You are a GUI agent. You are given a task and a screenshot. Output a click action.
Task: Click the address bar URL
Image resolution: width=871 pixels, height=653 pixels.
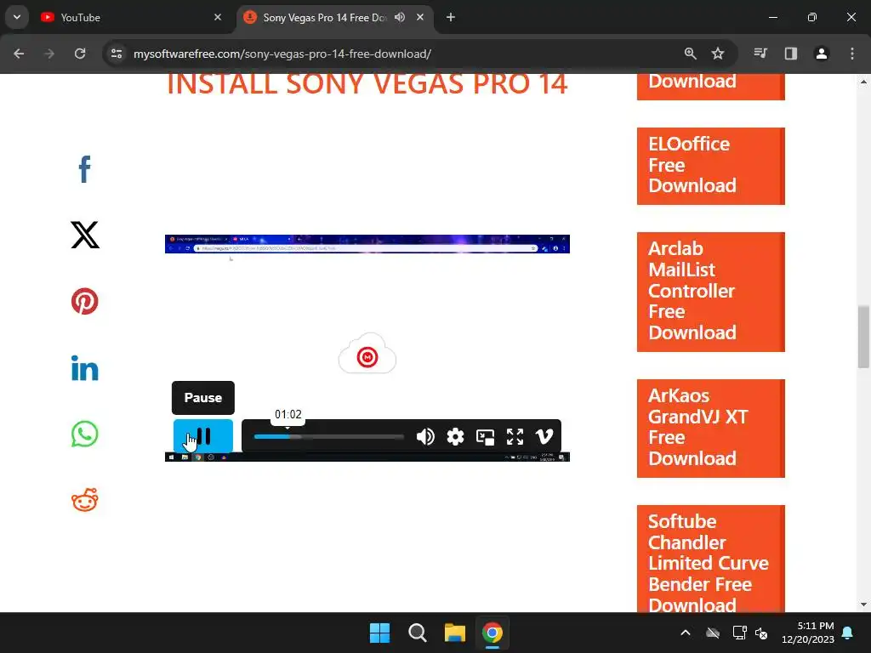tap(282, 54)
